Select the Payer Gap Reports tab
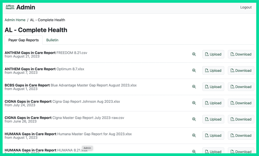Screen dimensions: 259x156 pos(23,40)
